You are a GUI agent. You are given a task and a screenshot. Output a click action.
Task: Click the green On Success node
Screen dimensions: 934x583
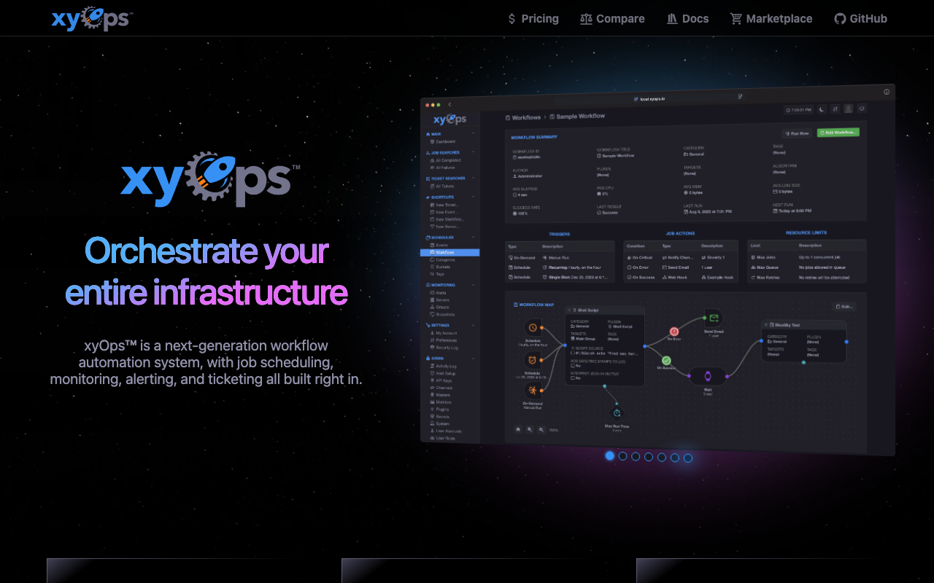coord(666,360)
